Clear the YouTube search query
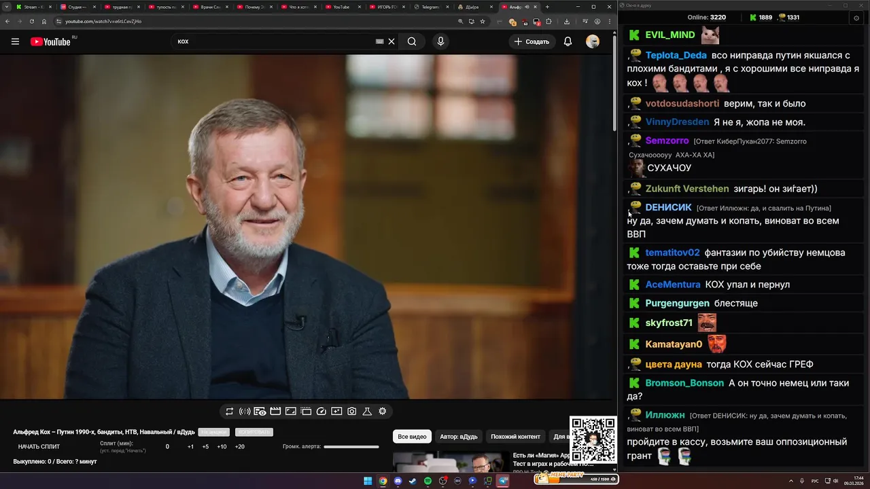Screen dimensions: 870x489 click(391, 41)
